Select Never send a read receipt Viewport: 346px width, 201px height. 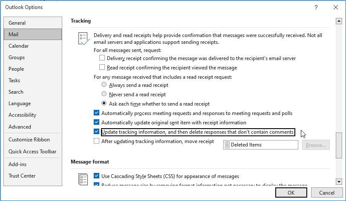[104, 94]
